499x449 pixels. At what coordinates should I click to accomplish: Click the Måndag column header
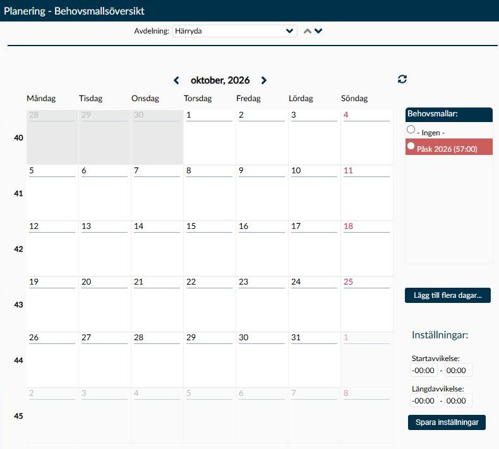click(41, 99)
